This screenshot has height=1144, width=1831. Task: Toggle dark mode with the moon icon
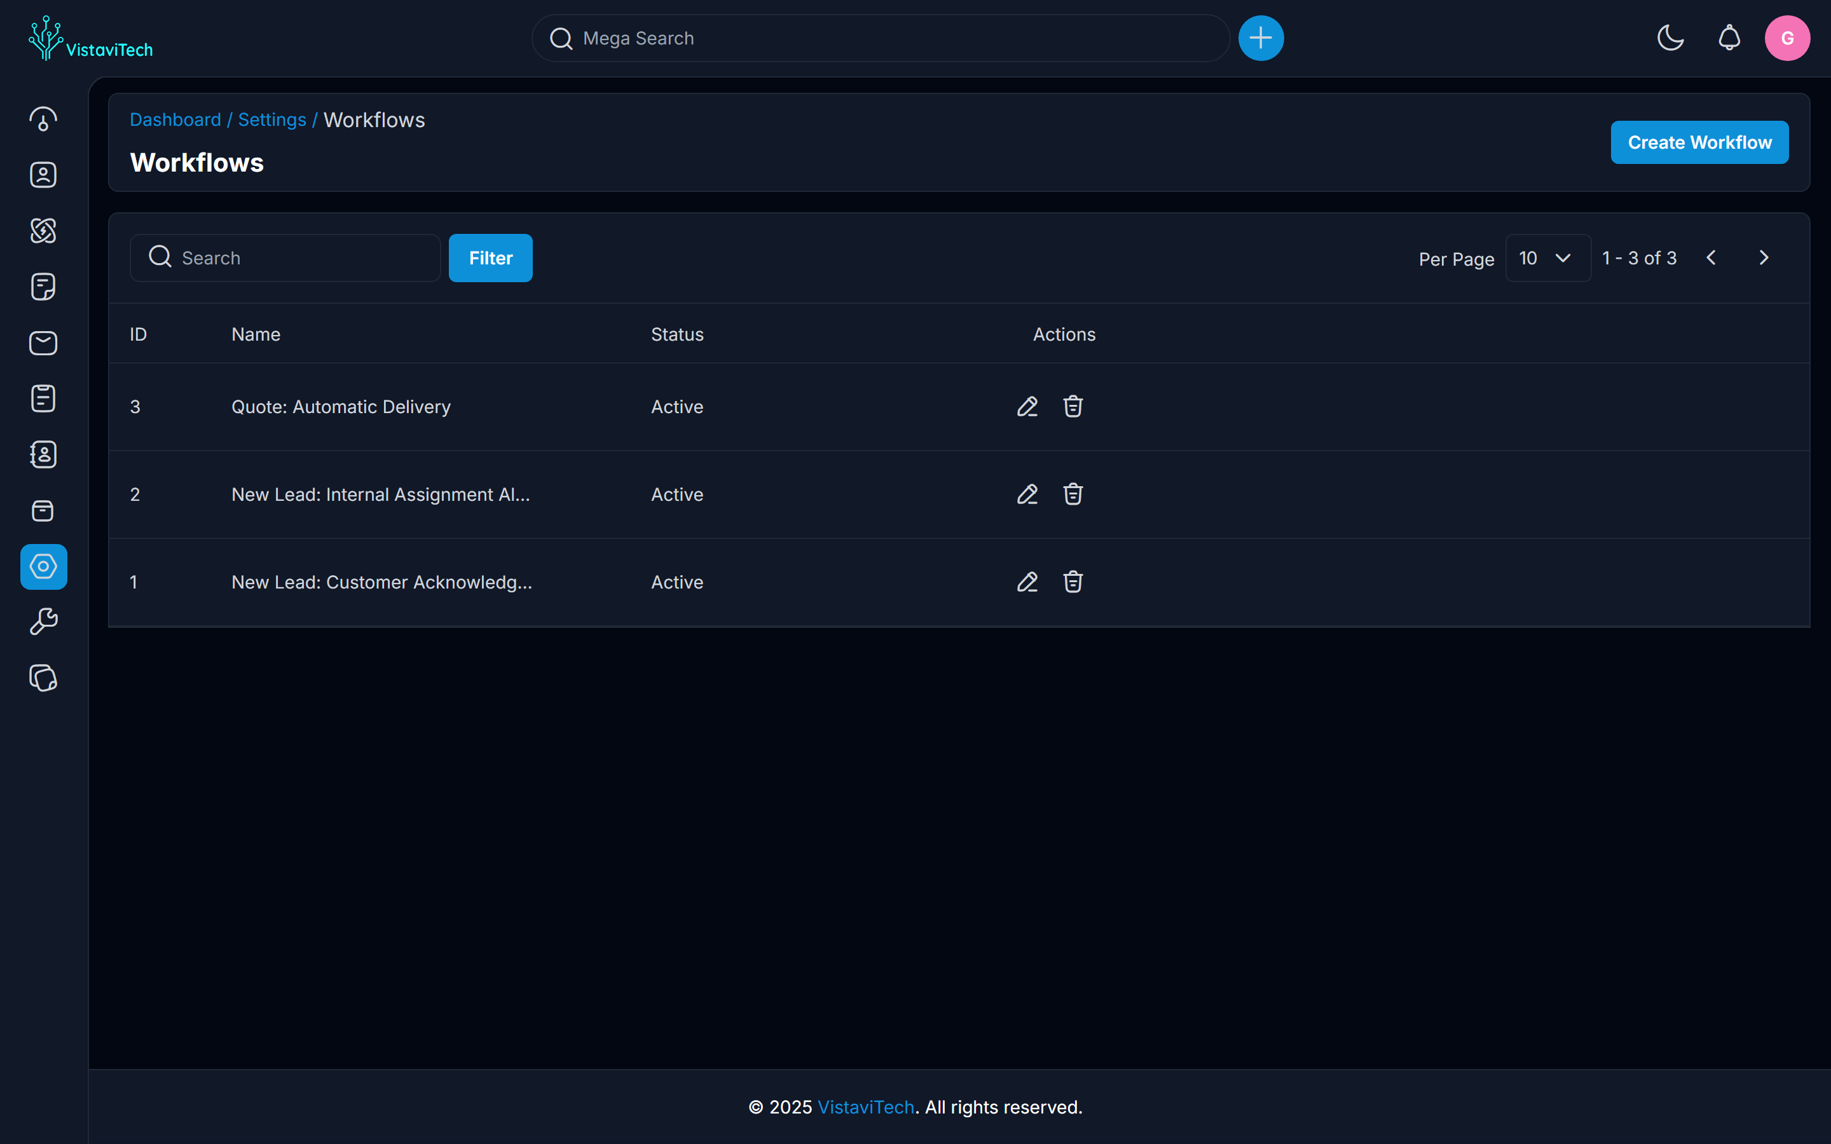click(x=1670, y=38)
